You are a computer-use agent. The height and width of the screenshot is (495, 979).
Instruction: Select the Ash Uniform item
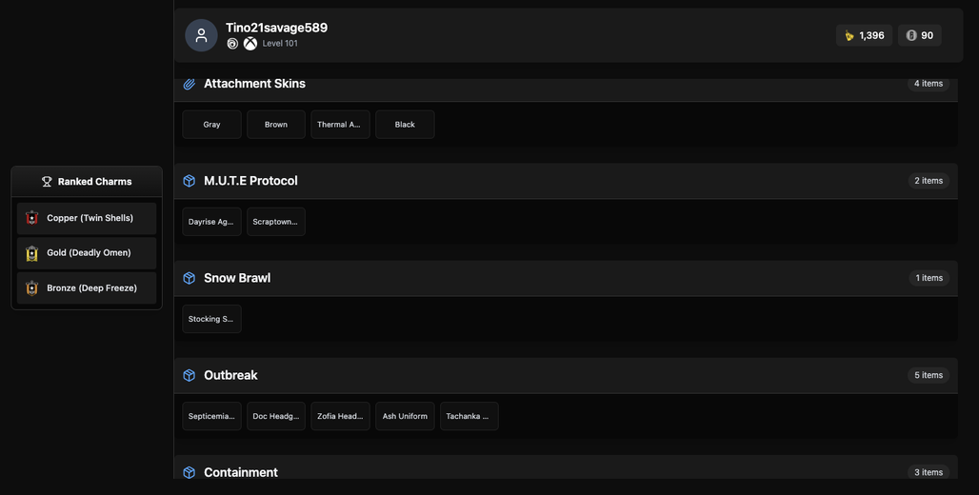(x=405, y=416)
